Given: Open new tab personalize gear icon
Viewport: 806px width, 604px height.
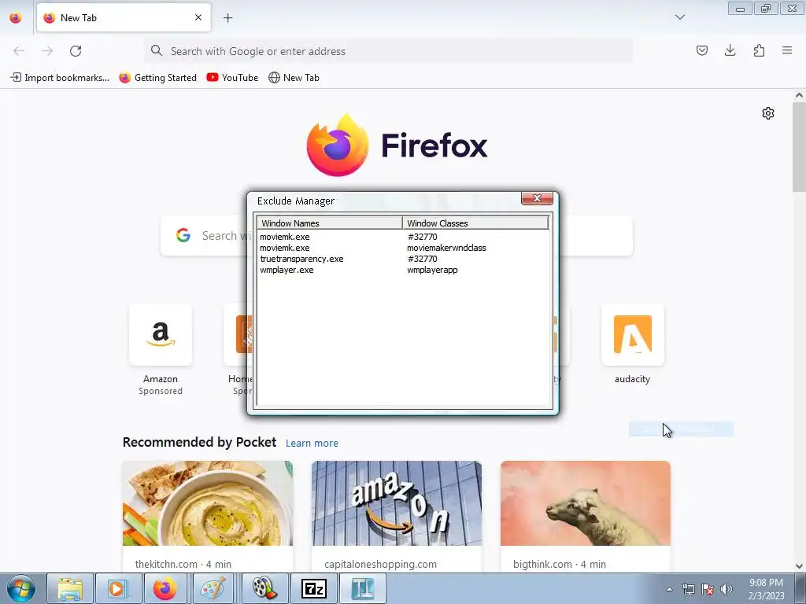Looking at the screenshot, I should tap(768, 113).
